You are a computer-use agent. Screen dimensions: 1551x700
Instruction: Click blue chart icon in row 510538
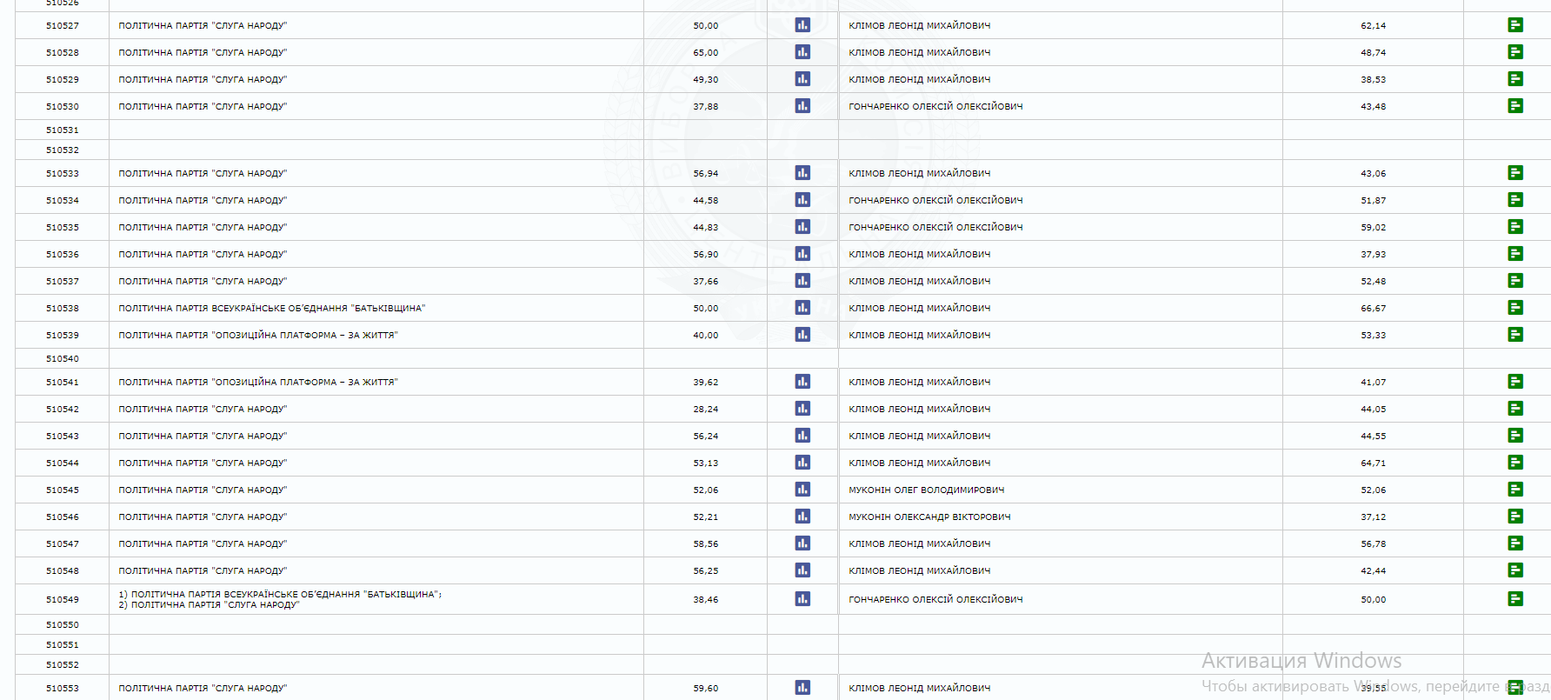click(x=802, y=308)
